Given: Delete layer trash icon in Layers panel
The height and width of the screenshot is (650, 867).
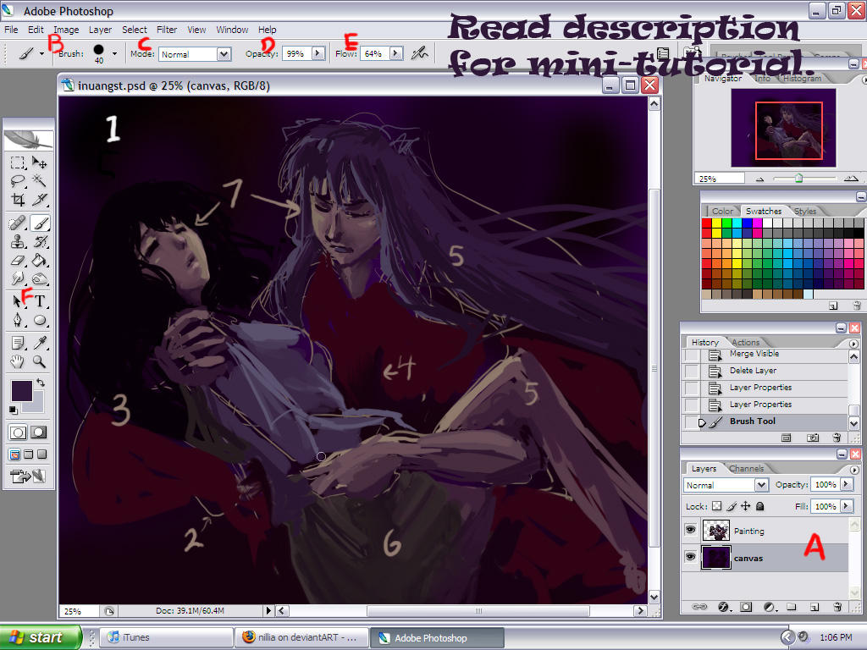Looking at the screenshot, I should click(837, 607).
